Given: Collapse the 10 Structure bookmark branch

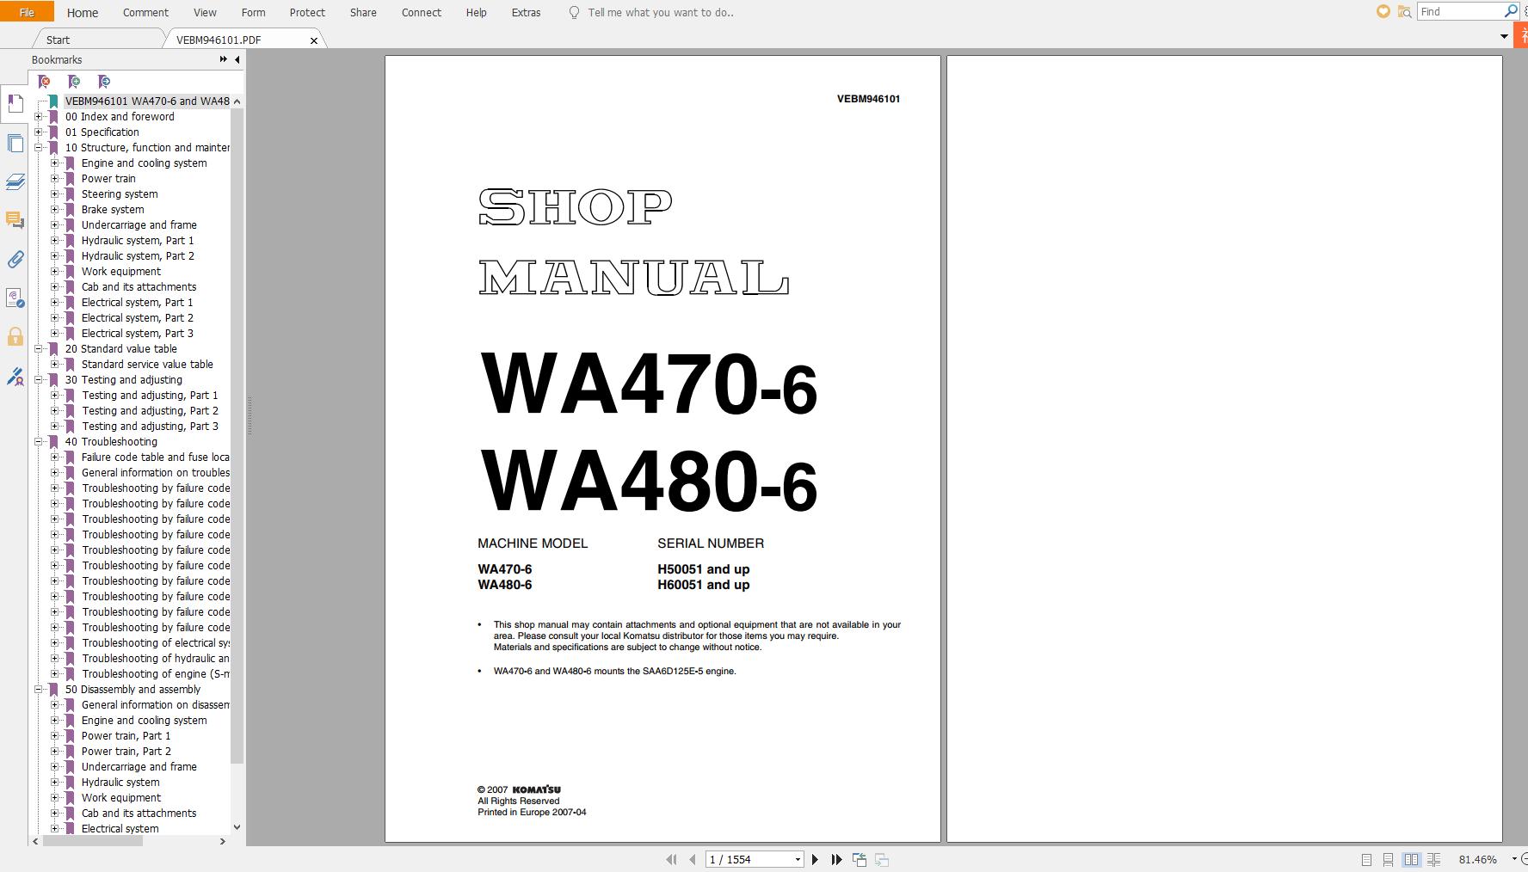Looking at the screenshot, I should 37,147.
